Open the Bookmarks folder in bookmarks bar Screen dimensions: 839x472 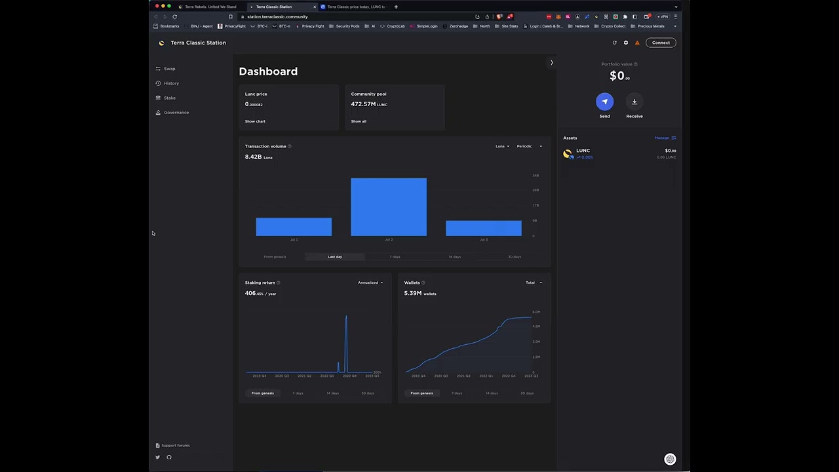click(x=166, y=26)
